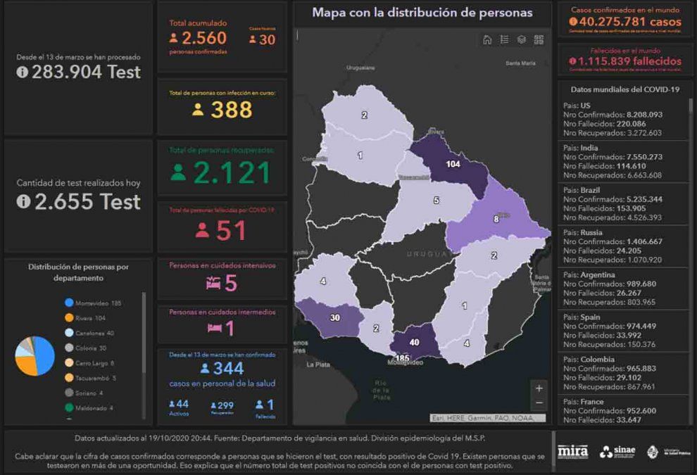
Task: Click info icon next to 40.275.781 casos
Action: tap(573, 22)
